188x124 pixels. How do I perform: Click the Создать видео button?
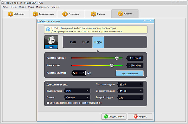pyautogui.click(x=114, y=117)
